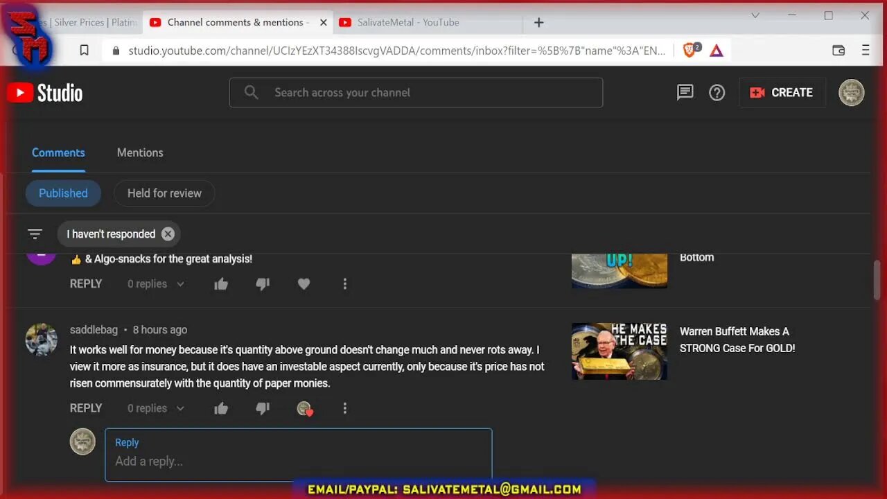Open Warren Buffett gold video thumbnail

tap(620, 351)
